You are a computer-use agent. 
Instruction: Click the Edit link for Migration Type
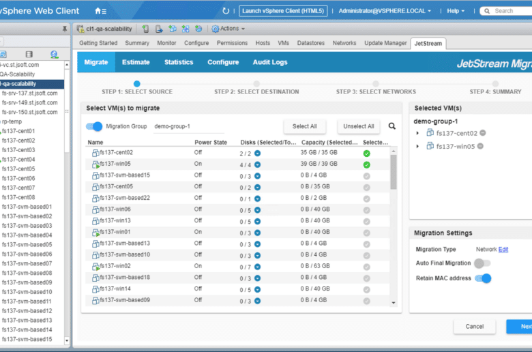point(503,250)
